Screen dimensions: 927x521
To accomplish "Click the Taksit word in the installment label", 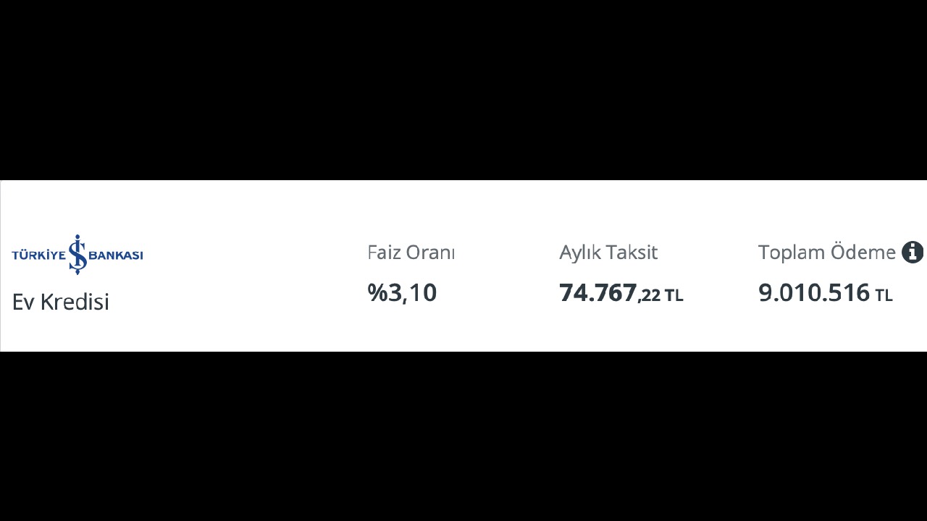I will pos(632,253).
